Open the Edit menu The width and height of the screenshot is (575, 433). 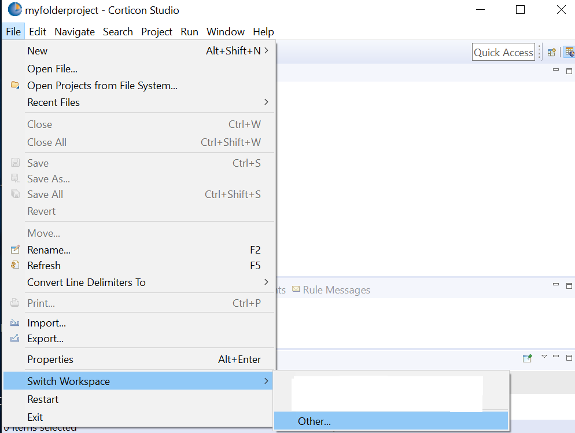pos(38,32)
